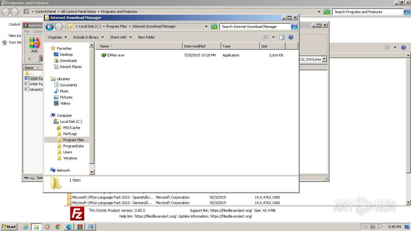
Task: Select the IDMan.exe application icon
Action: 103,55
